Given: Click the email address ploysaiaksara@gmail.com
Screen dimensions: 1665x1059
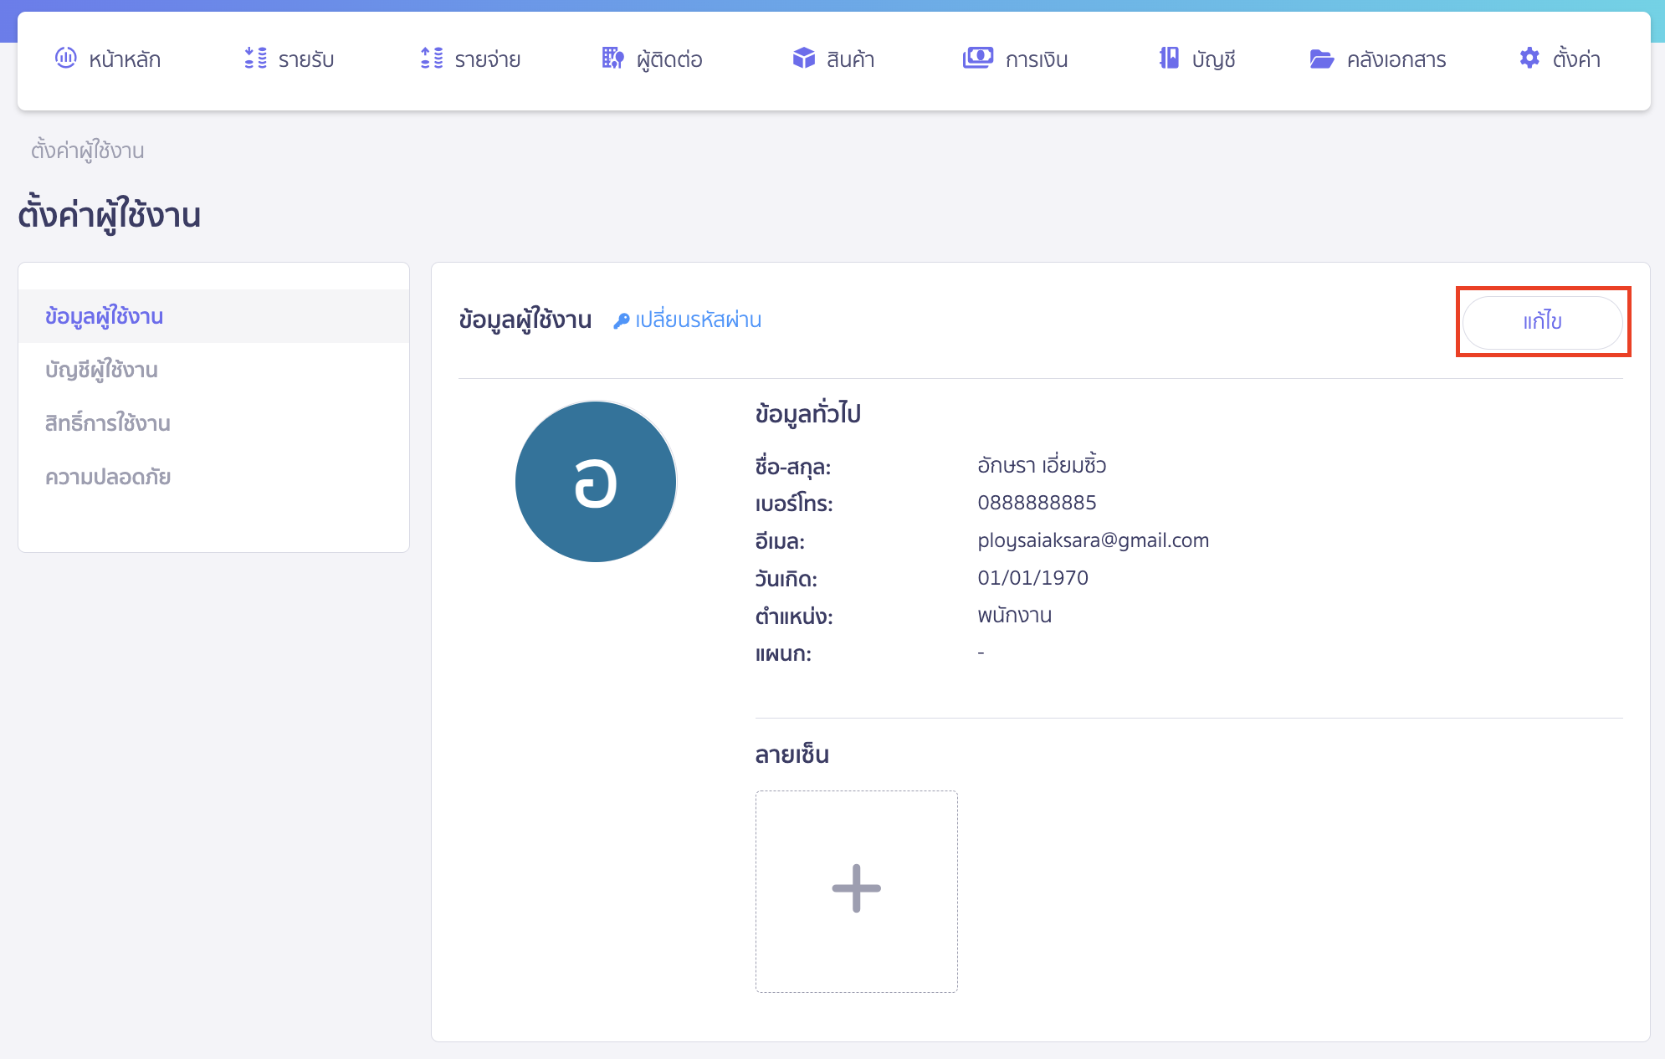Looking at the screenshot, I should 1092,540.
